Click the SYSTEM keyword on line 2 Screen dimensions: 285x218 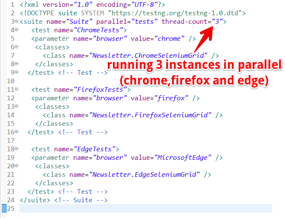(x=92, y=13)
